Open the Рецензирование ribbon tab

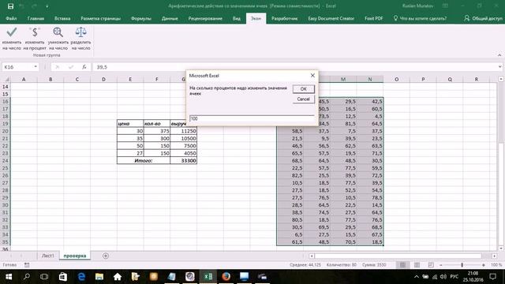click(205, 18)
